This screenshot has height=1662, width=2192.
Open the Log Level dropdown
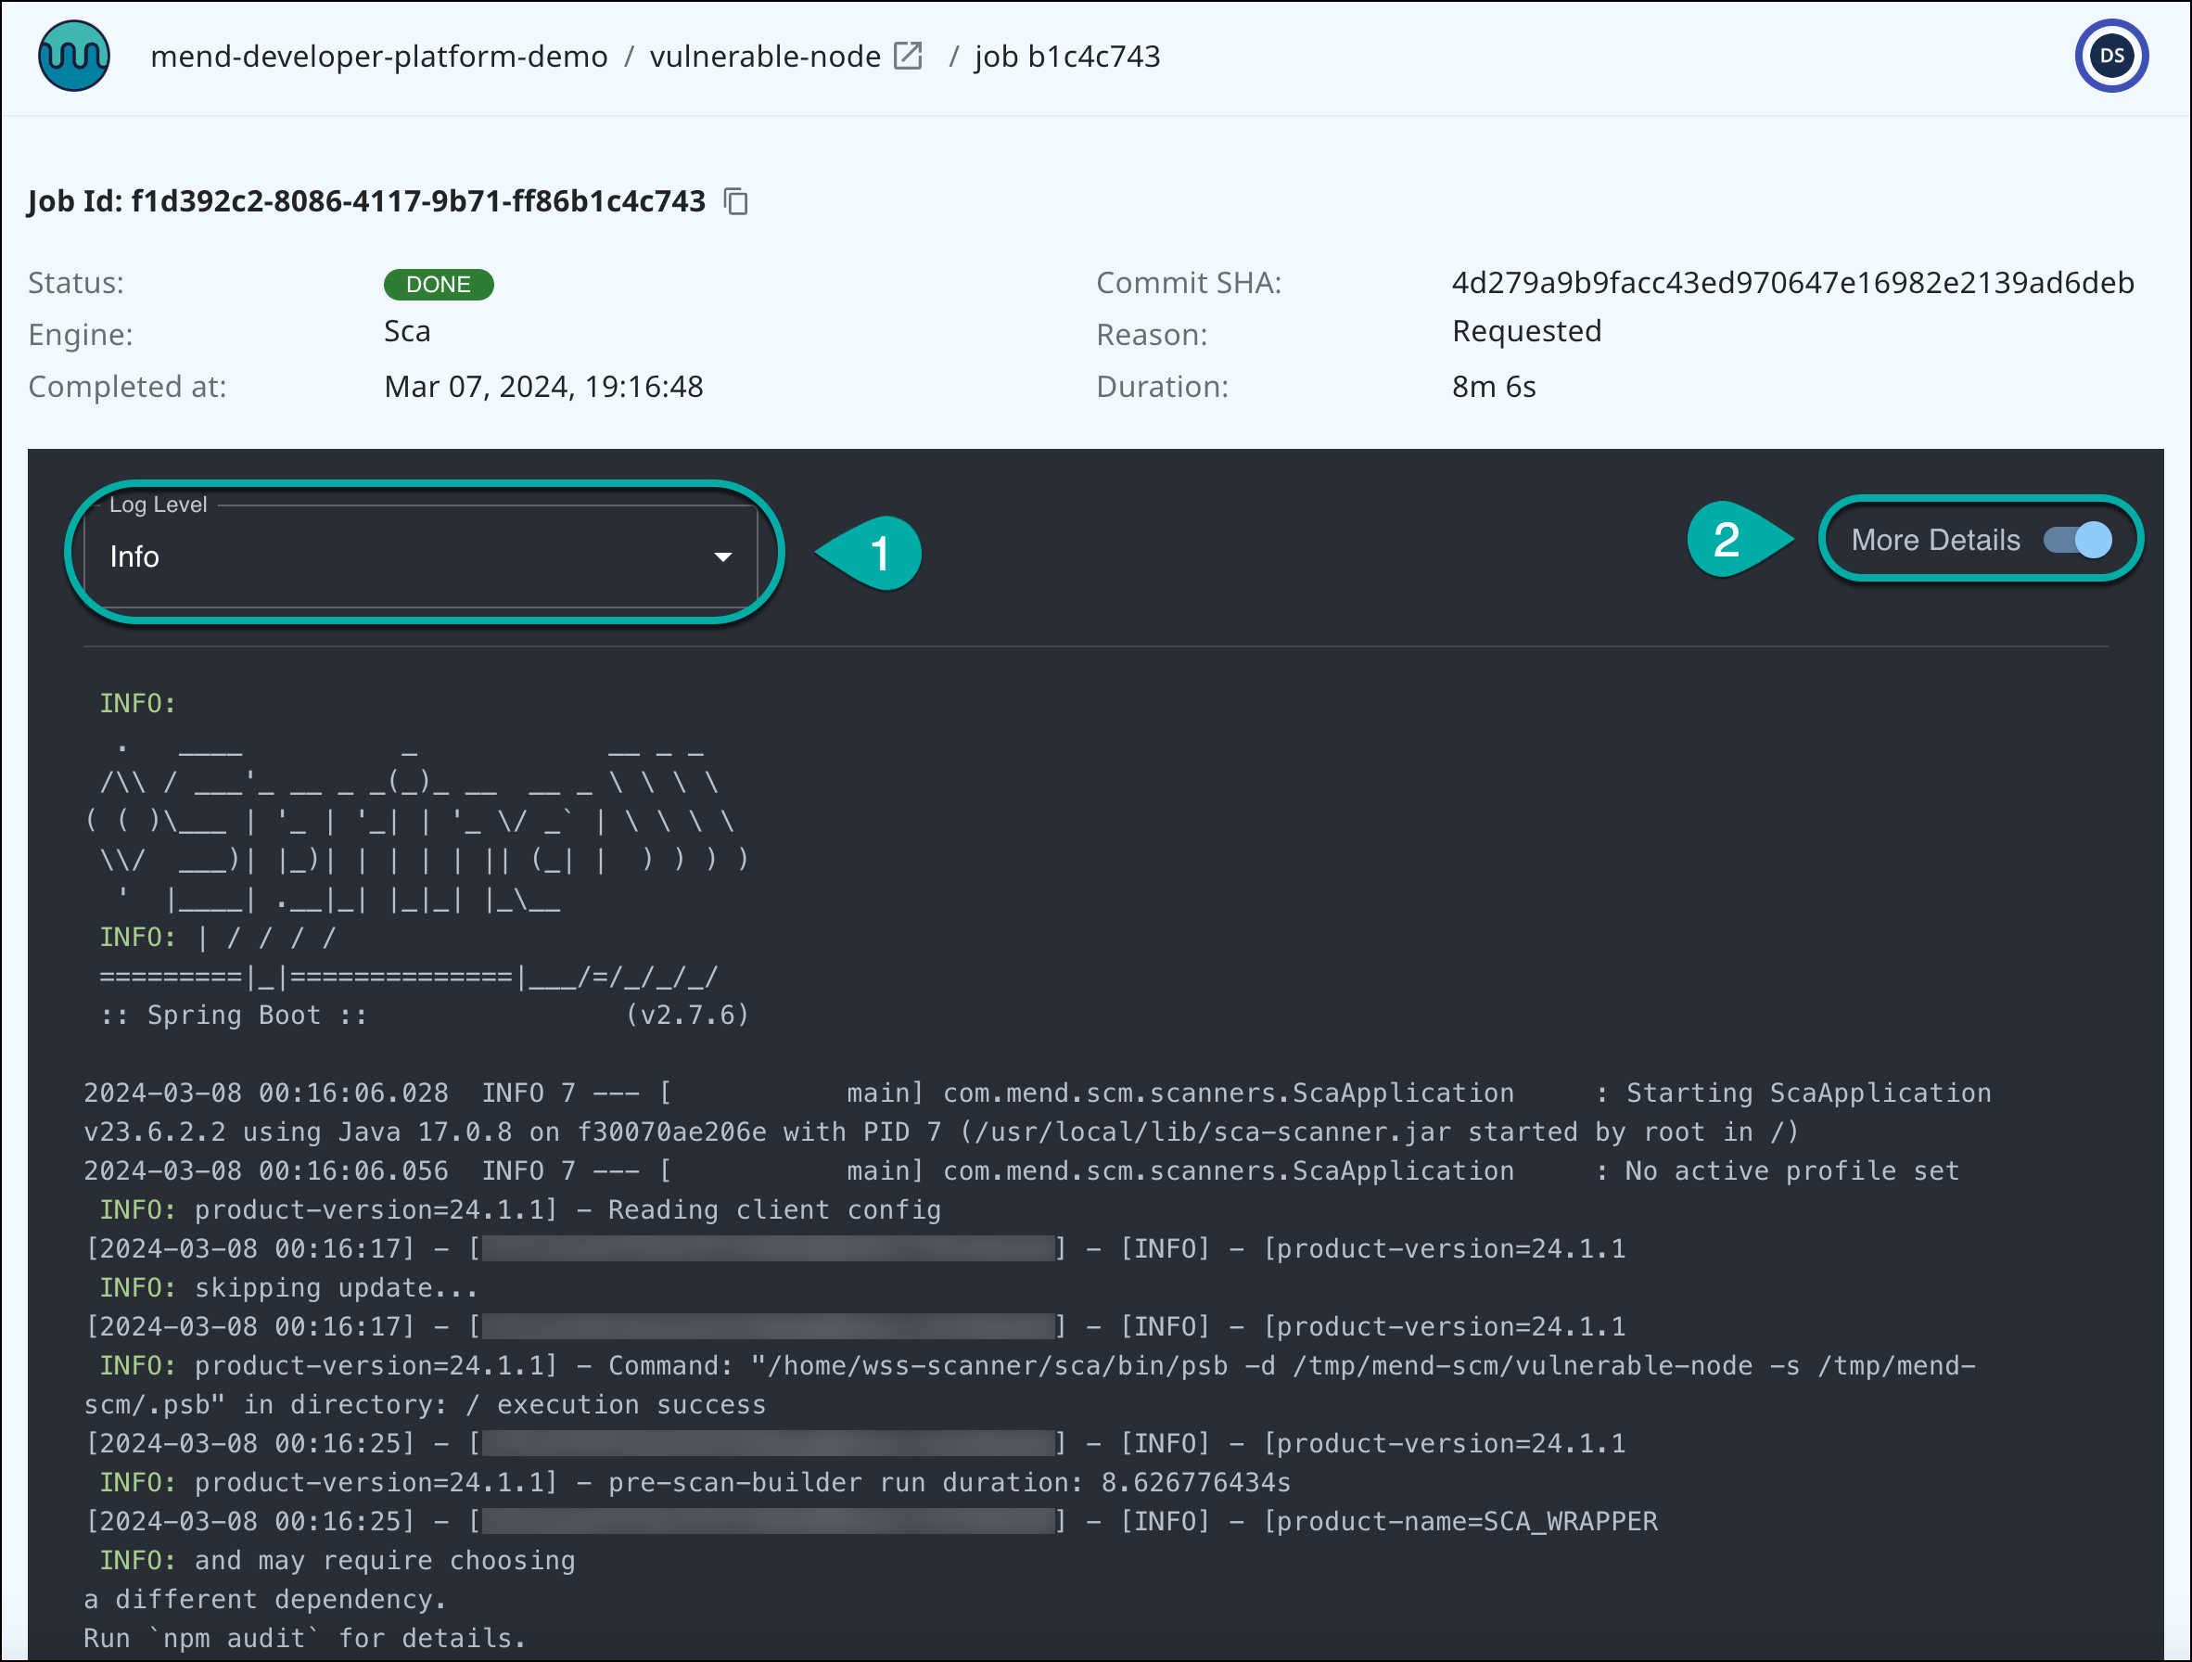[x=420, y=557]
